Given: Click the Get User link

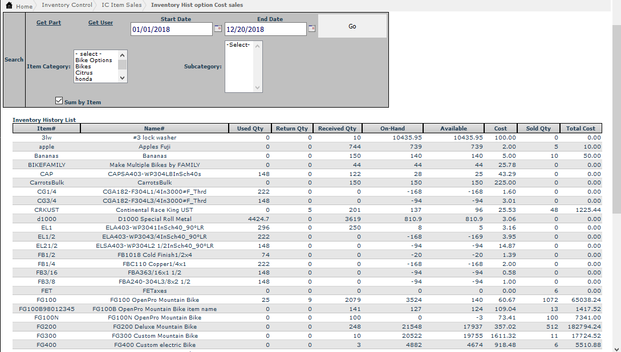Looking at the screenshot, I should (x=100, y=23).
